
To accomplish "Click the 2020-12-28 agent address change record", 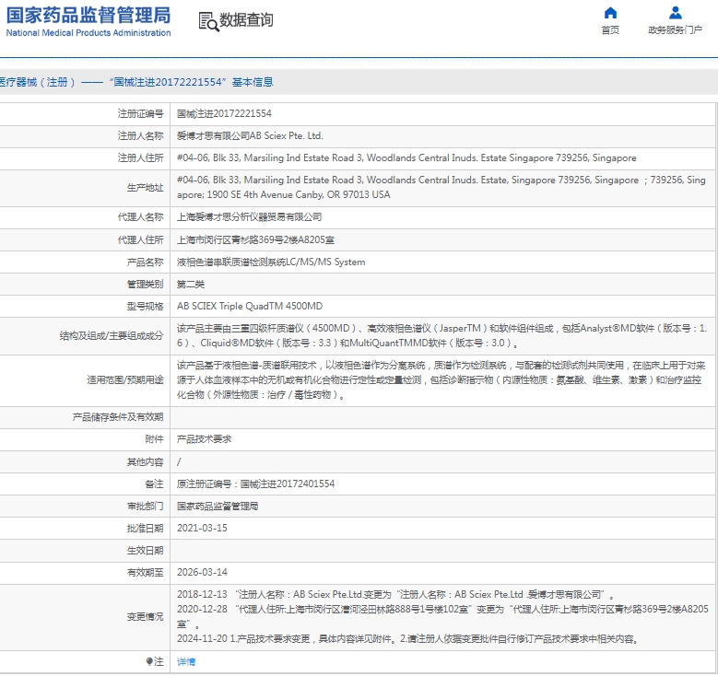I will pyautogui.click(x=442, y=616).
